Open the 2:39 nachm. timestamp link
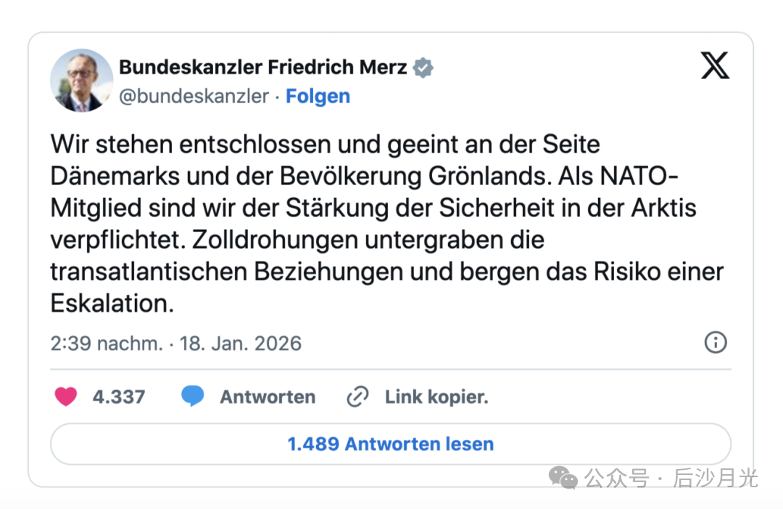 pos(106,343)
